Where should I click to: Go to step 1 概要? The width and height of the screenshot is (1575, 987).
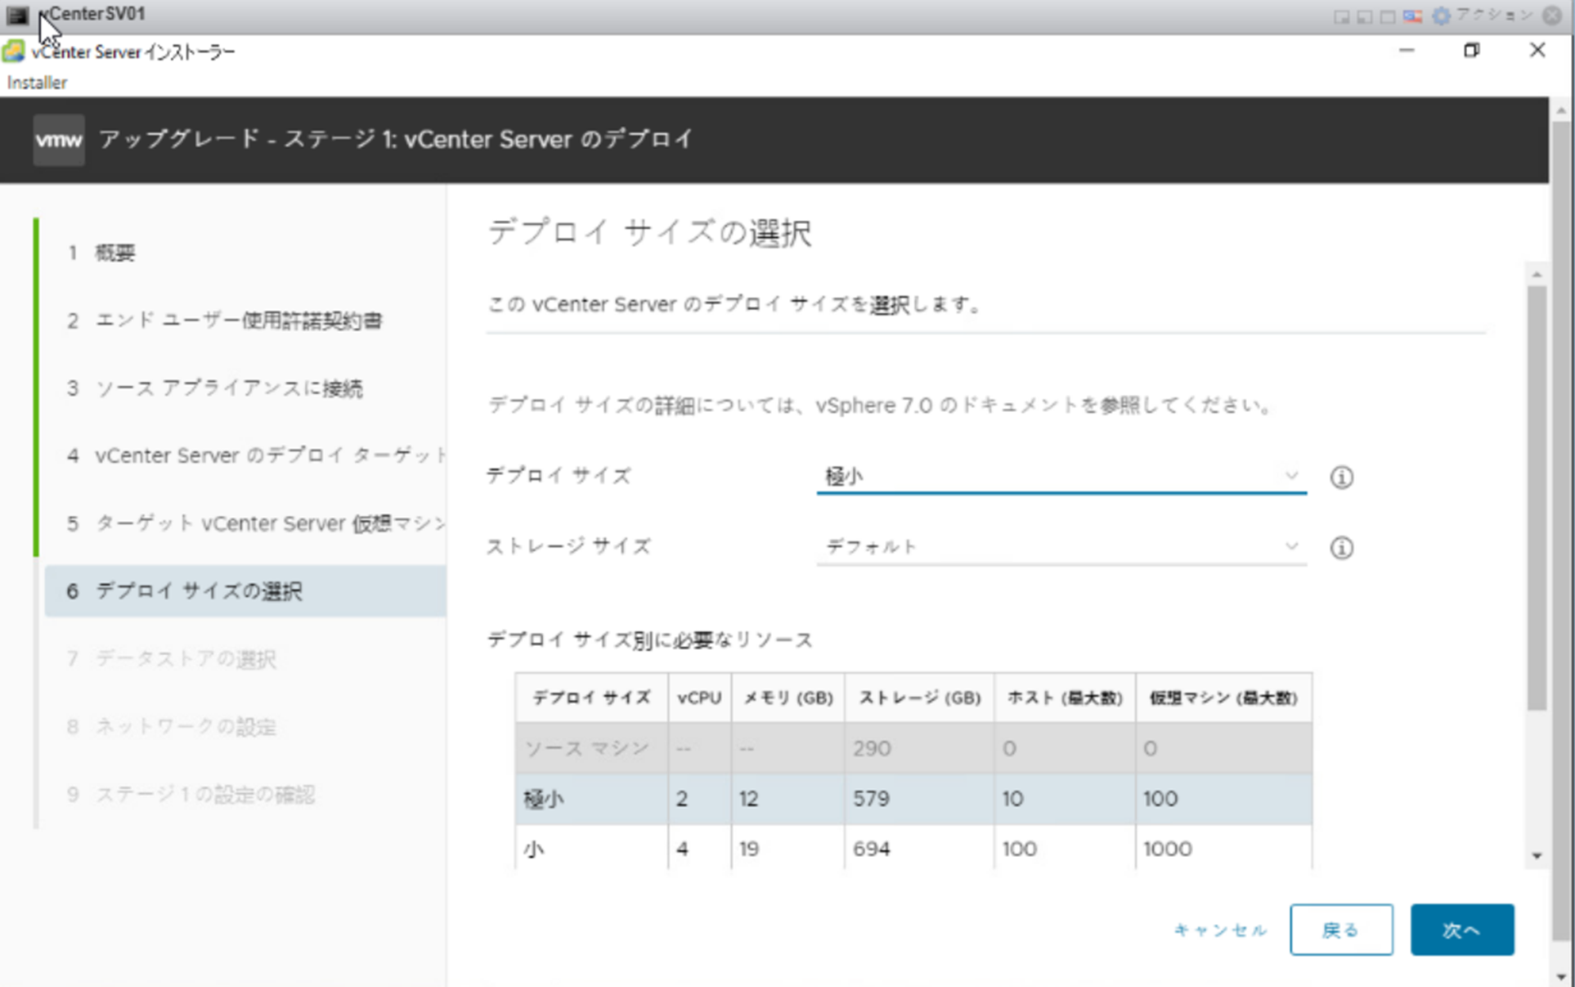tap(114, 253)
